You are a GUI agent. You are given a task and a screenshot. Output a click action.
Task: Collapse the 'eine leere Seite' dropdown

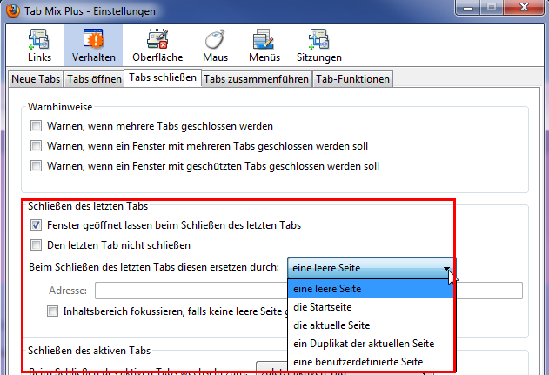372,268
